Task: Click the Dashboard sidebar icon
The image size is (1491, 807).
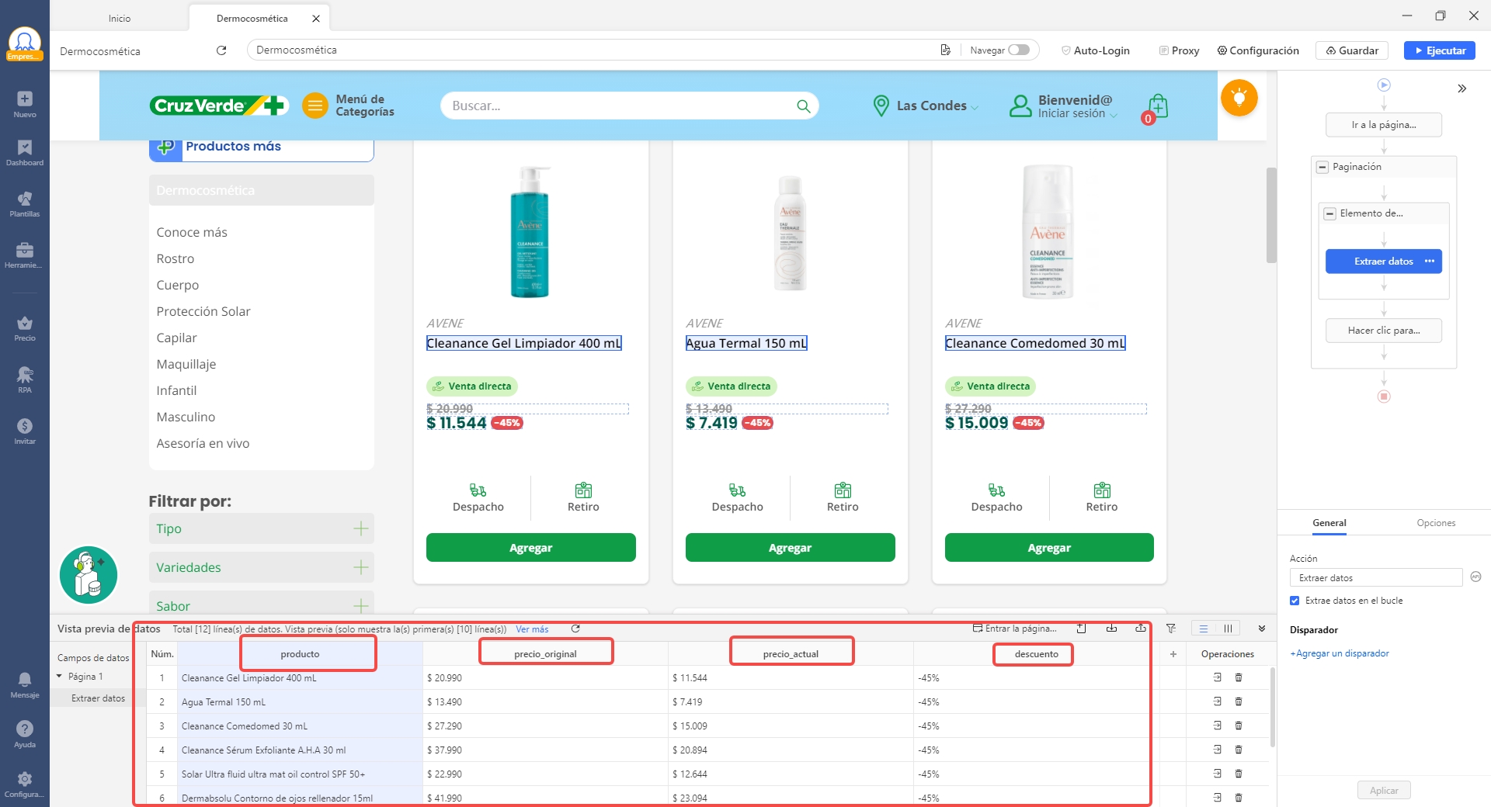Action: tap(24, 153)
